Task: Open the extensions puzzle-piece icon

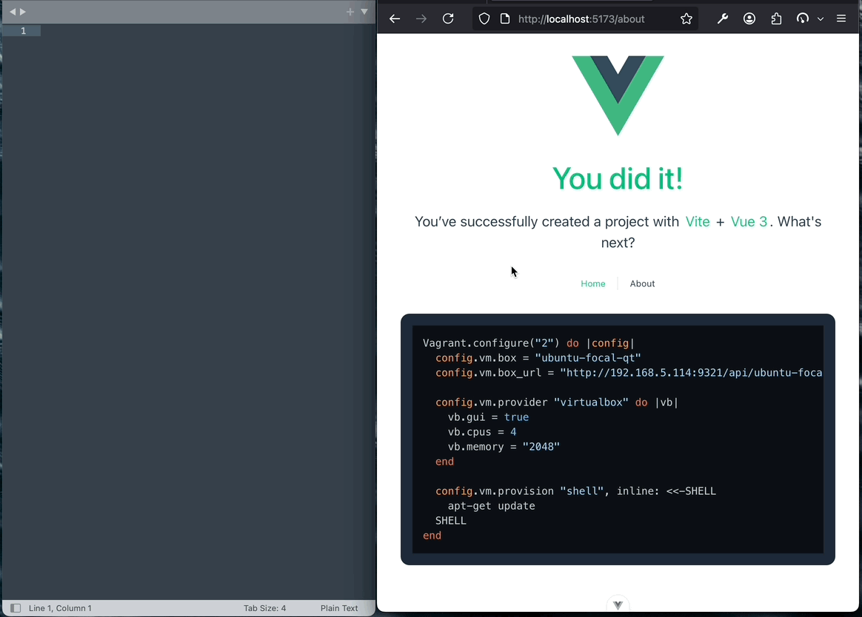Action: click(776, 18)
